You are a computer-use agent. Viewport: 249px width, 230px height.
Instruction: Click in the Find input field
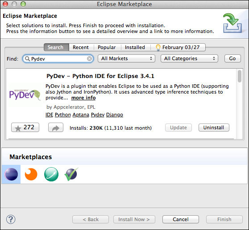point(58,59)
